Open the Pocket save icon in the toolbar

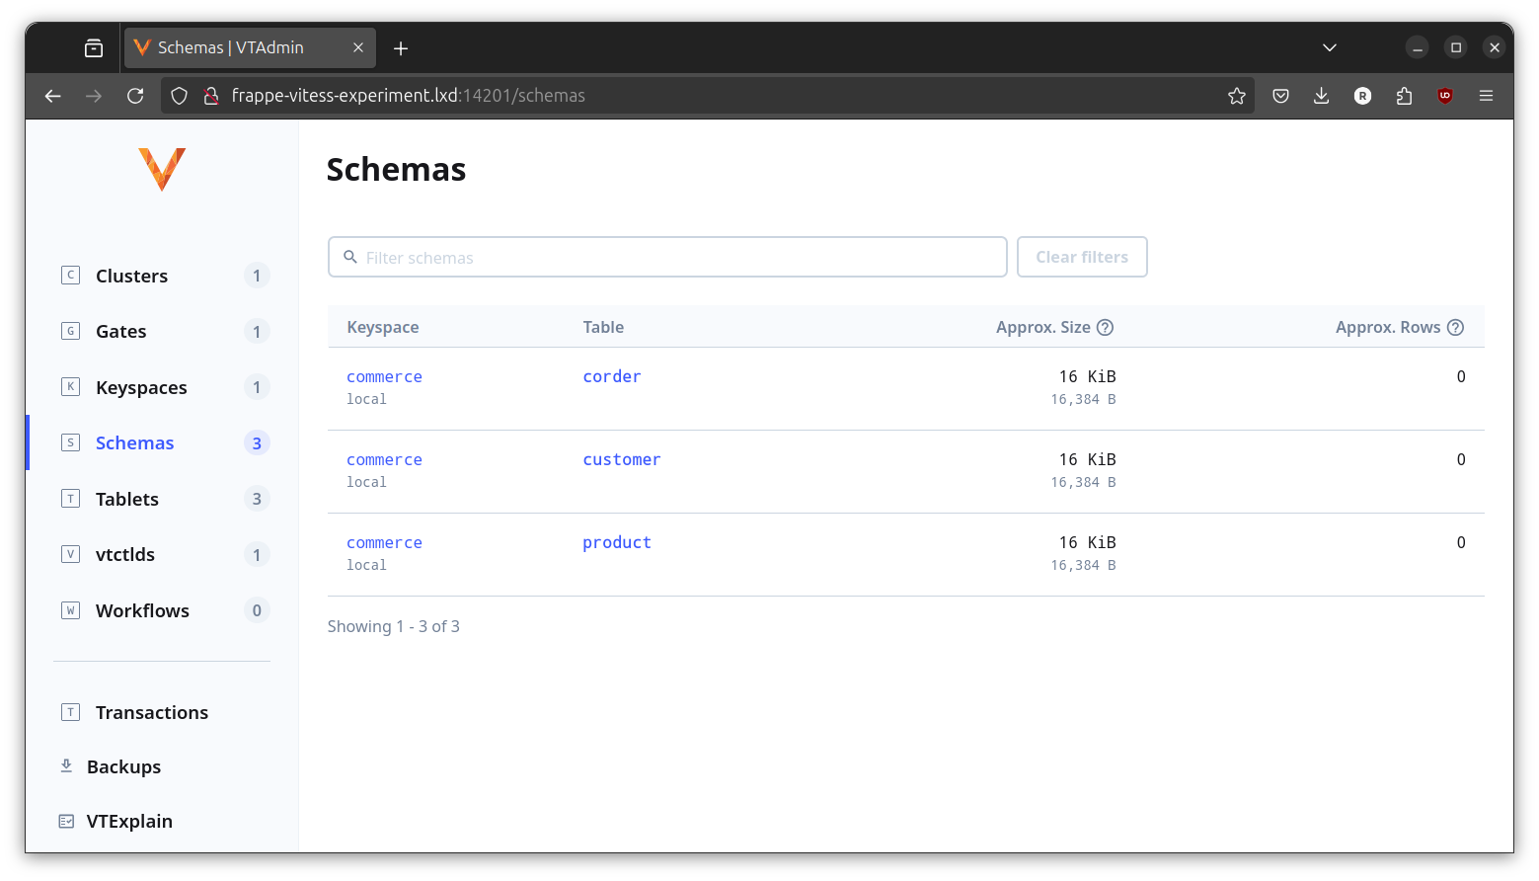pyautogui.click(x=1280, y=96)
